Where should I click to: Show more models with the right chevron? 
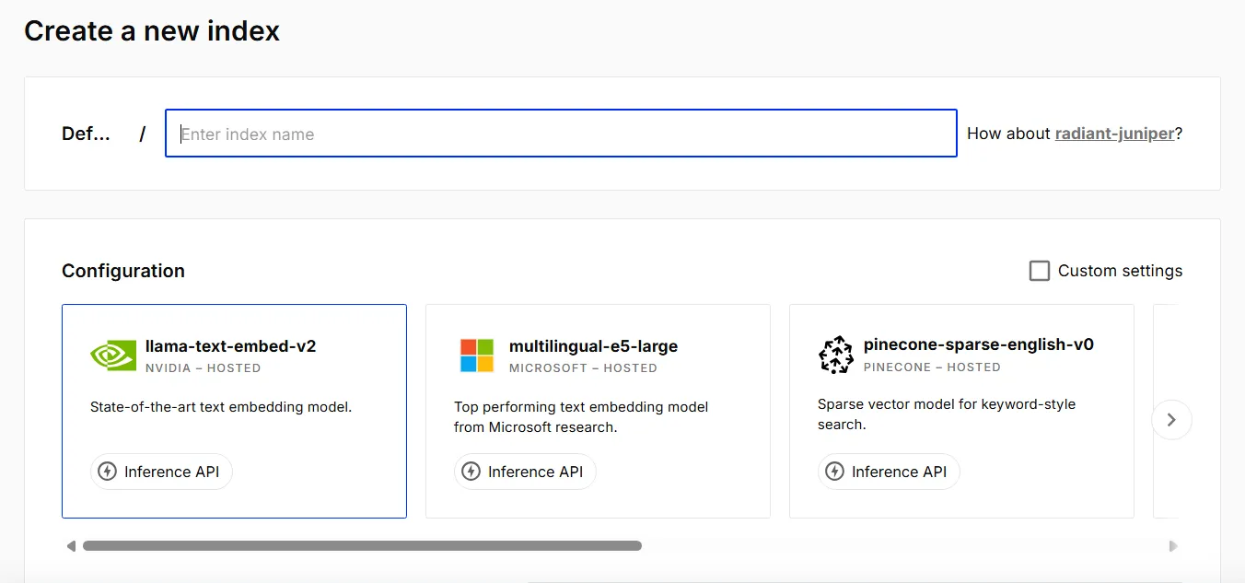pos(1171,420)
